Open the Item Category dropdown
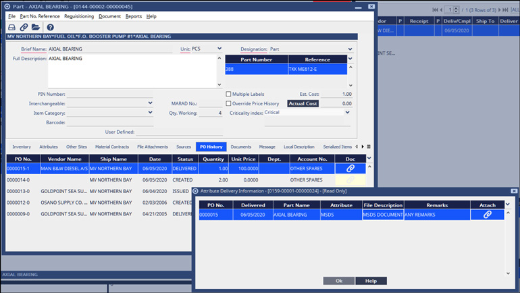Screen dimensions: 520x293 [x=150, y=113]
